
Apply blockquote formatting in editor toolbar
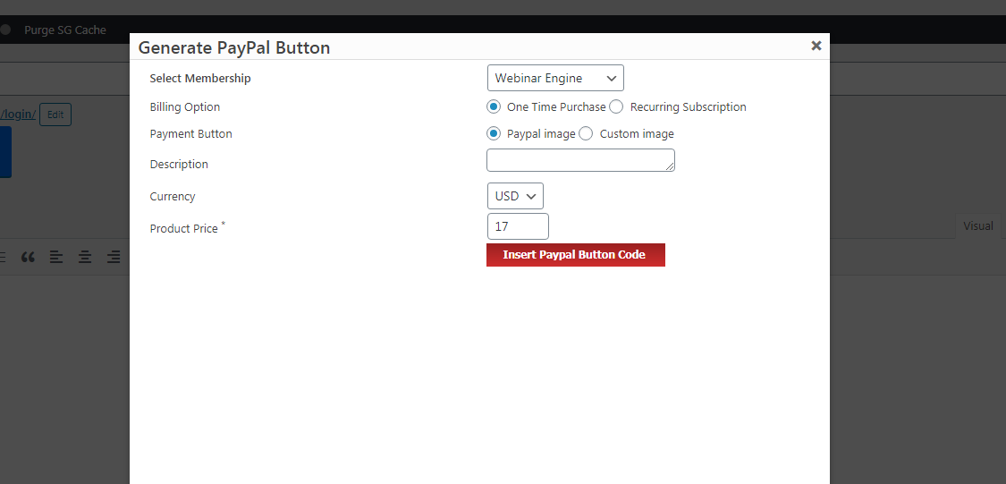click(28, 258)
